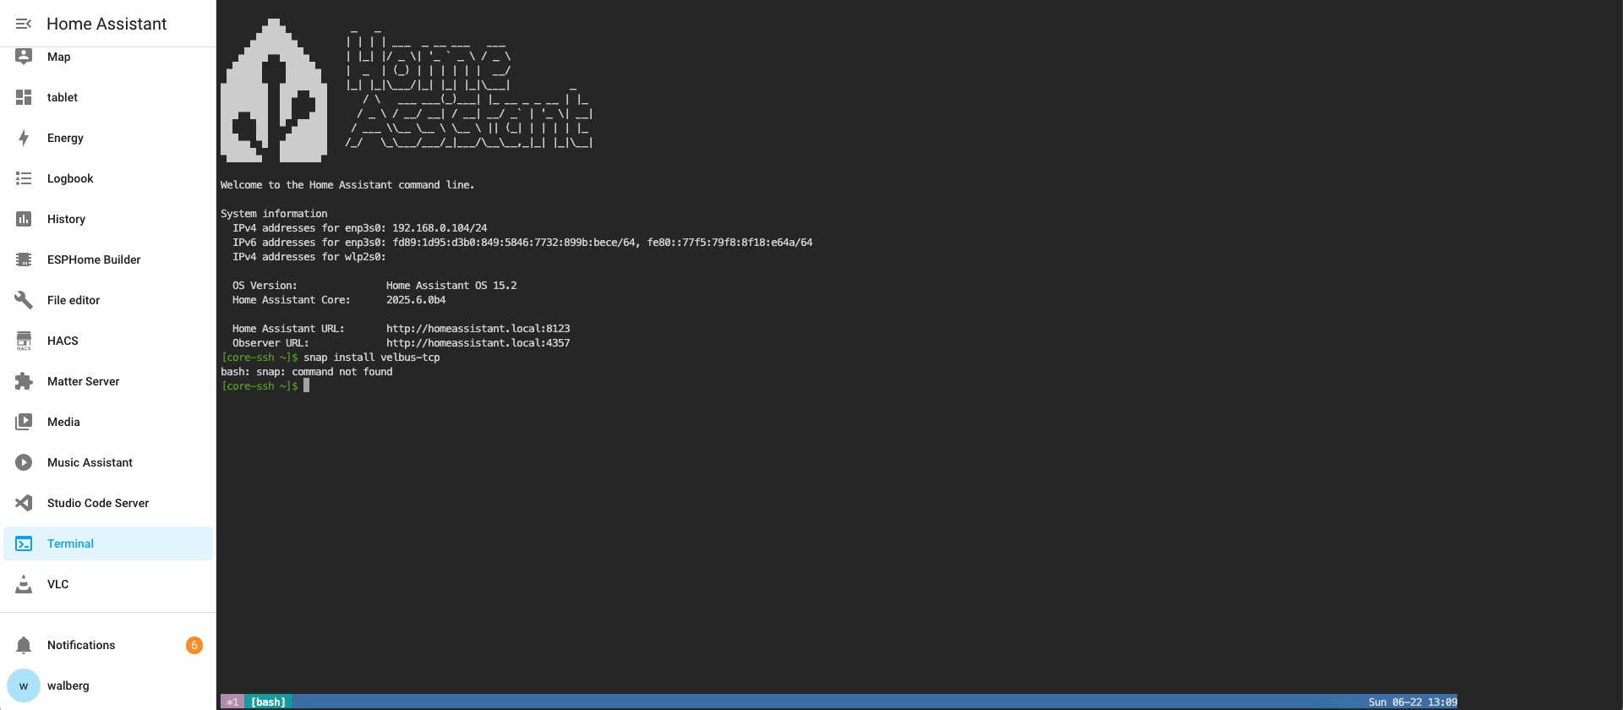Click the Home Assistant ASCII logo

(407, 90)
